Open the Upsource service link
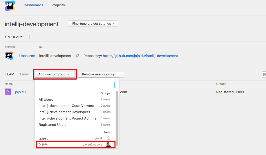 [x=27, y=56]
